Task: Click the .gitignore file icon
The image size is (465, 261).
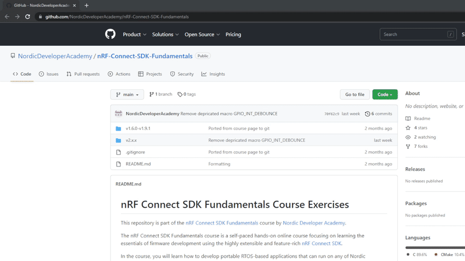Action: pyautogui.click(x=118, y=152)
